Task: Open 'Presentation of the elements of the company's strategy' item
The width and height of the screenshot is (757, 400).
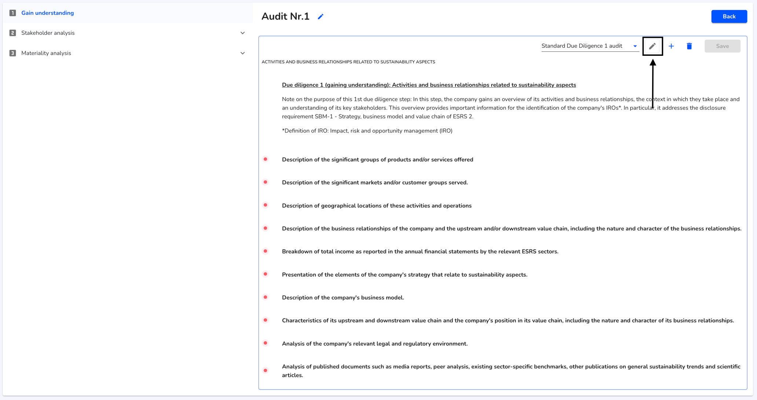Action: (x=405, y=275)
